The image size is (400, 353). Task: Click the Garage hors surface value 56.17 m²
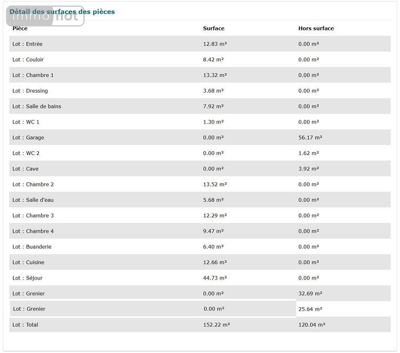[x=310, y=137]
